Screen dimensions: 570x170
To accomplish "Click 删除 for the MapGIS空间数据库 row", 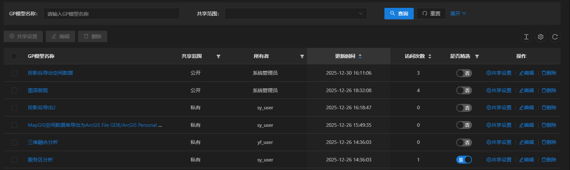I will [x=549, y=125].
